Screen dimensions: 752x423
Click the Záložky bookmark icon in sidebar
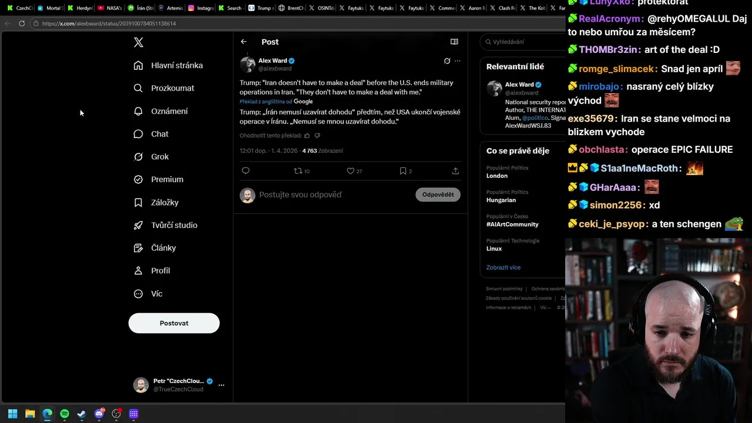point(138,202)
